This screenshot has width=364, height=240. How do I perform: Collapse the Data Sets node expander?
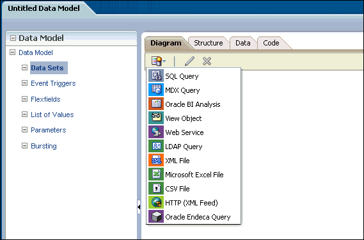tap(24, 67)
